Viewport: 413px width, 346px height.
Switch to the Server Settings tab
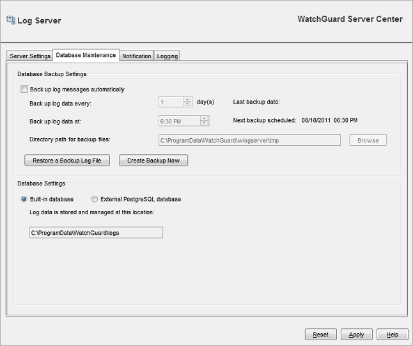pyautogui.click(x=30, y=56)
